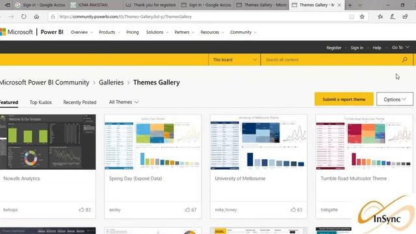Open the All Themes filter dropdown
Screen dimensions: 416x234
point(123,102)
